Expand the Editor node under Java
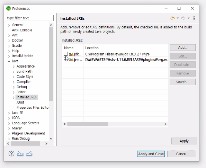Image resolution: width=206 pixels, height=168 pixels. pyautogui.click(x=14, y=92)
